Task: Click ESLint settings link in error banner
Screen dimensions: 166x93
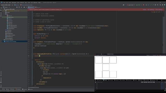Action: click(x=159, y=10)
